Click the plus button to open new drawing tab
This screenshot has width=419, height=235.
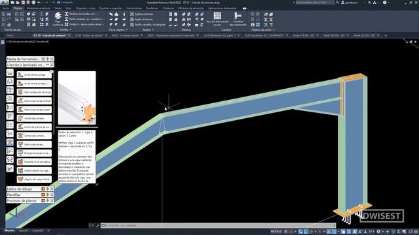(x=386, y=35)
